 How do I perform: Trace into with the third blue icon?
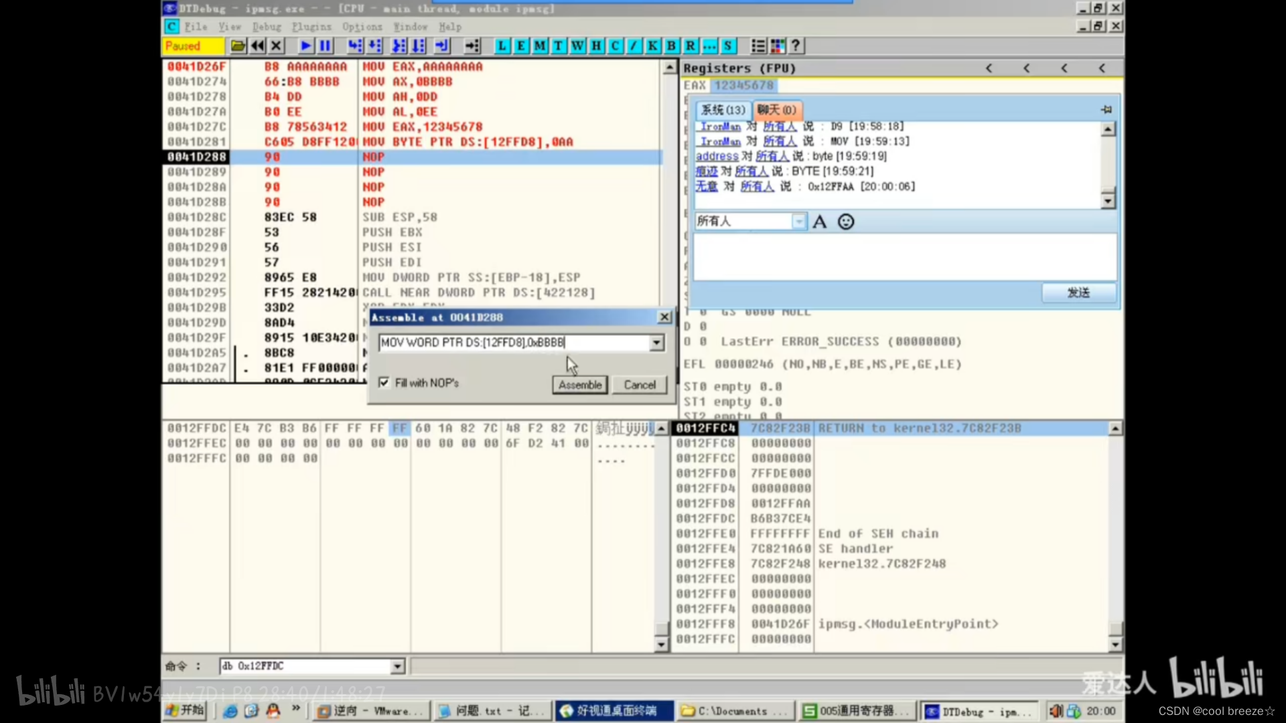pyautogui.click(x=399, y=46)
